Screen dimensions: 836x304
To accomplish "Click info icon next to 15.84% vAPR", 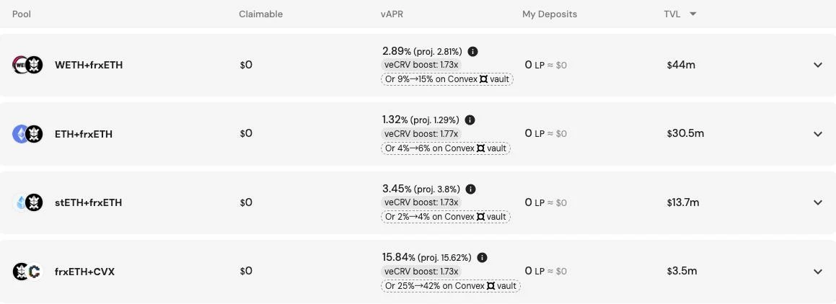I will 483,258.
